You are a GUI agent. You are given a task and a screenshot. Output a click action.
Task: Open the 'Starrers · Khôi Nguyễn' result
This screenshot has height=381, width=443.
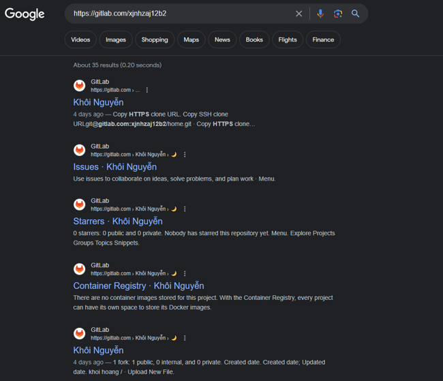click(118, 221)
